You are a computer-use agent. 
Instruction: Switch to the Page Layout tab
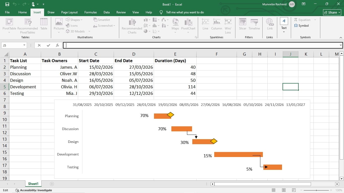point(69,12)
